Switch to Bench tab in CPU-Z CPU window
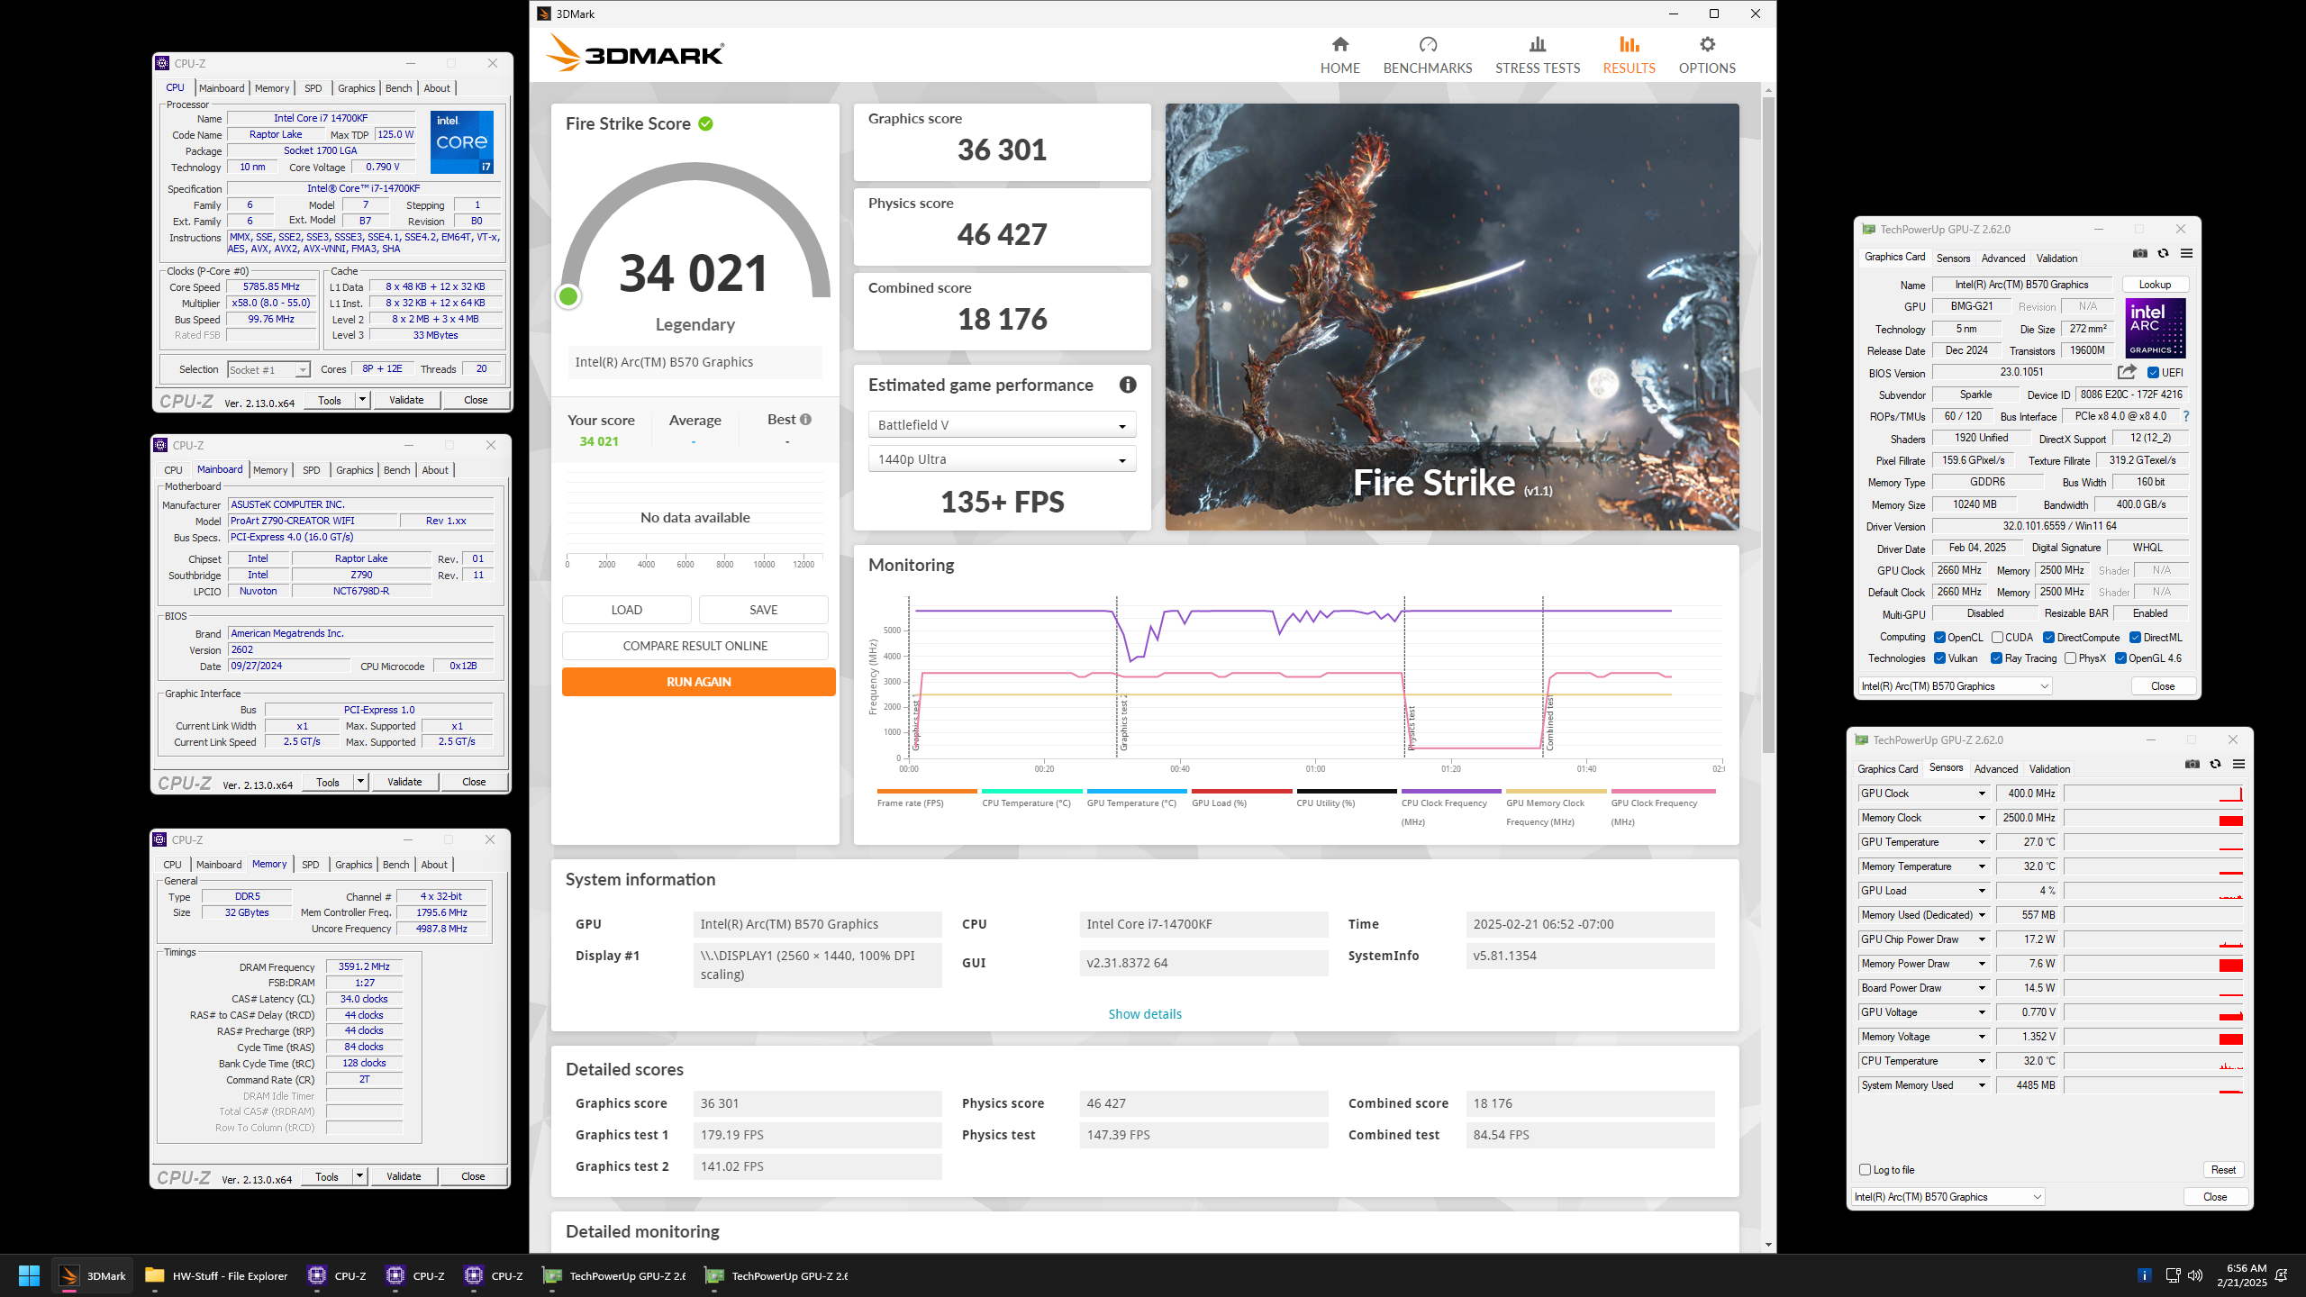This screenshot has width=2306, height=1297. coord(398,88)
